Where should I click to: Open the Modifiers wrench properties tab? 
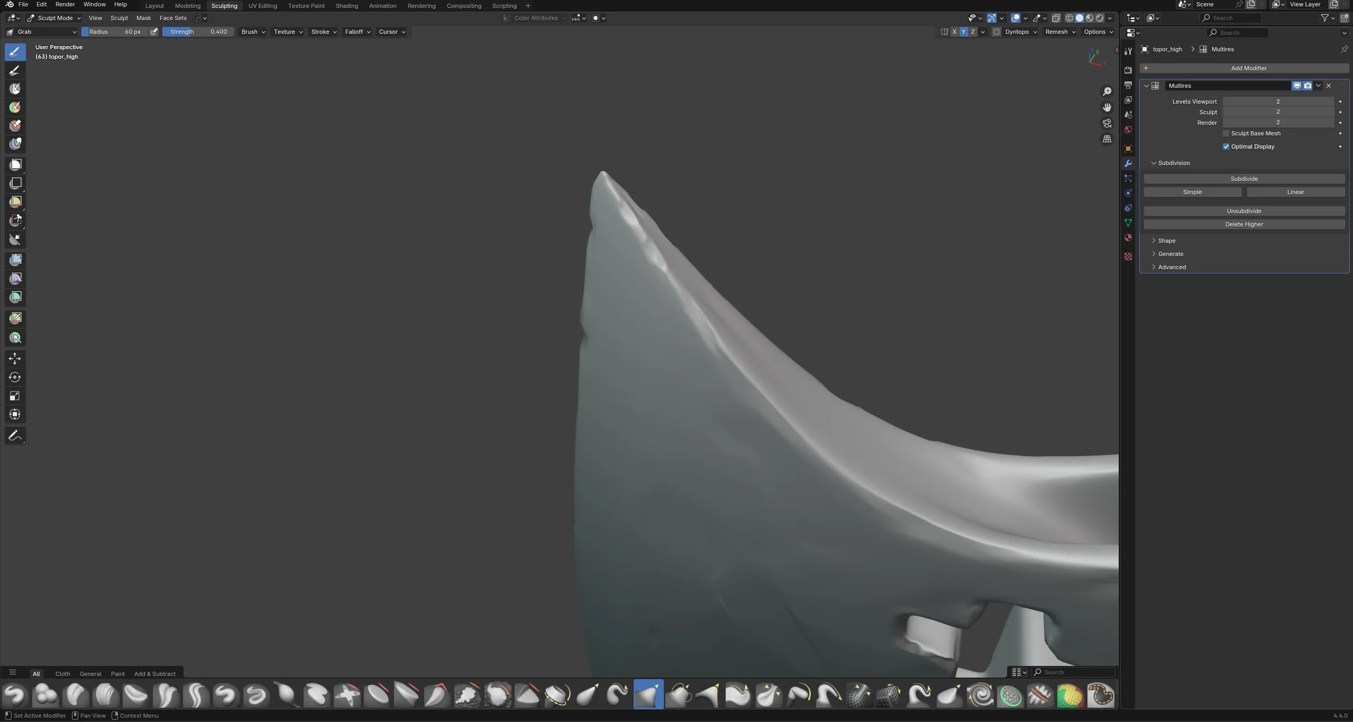pos(1128,163)
